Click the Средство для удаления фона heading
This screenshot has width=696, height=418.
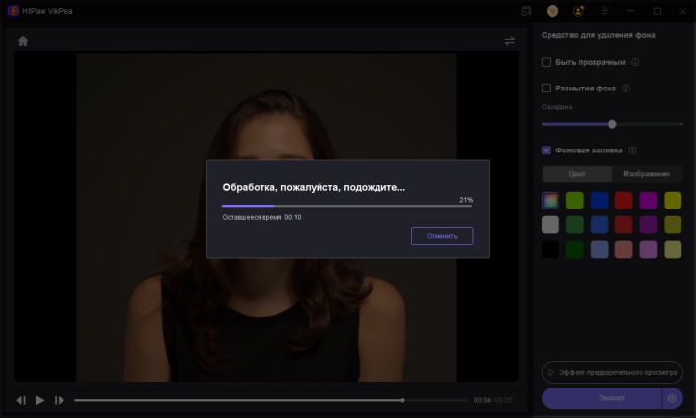[598, 35]
